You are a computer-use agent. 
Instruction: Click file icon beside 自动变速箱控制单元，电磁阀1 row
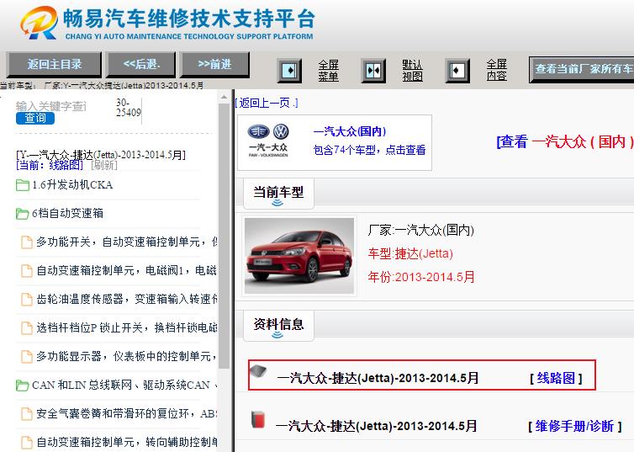[x=27, y=270]
